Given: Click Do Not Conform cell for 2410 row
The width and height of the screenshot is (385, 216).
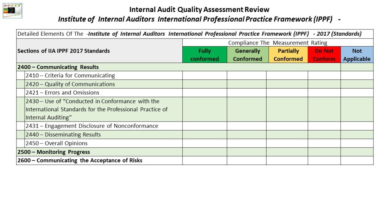Looking at the screenshot, I should pos(324,75).
